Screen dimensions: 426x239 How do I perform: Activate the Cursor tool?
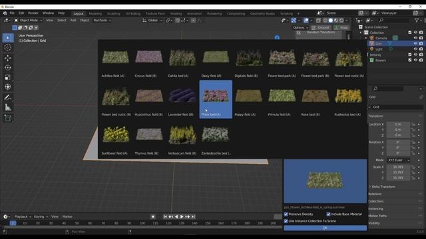tap(8, 47)
